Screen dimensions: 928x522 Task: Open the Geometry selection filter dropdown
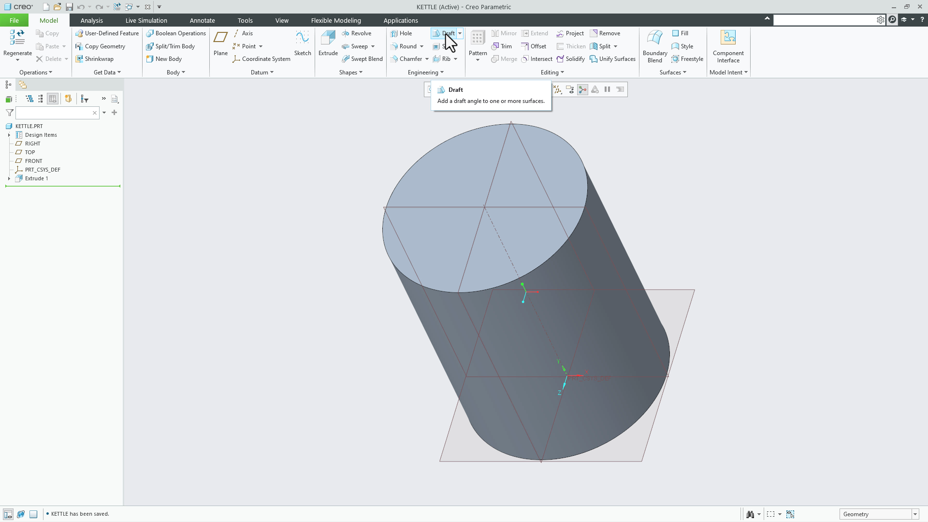[x=914, y=514]
